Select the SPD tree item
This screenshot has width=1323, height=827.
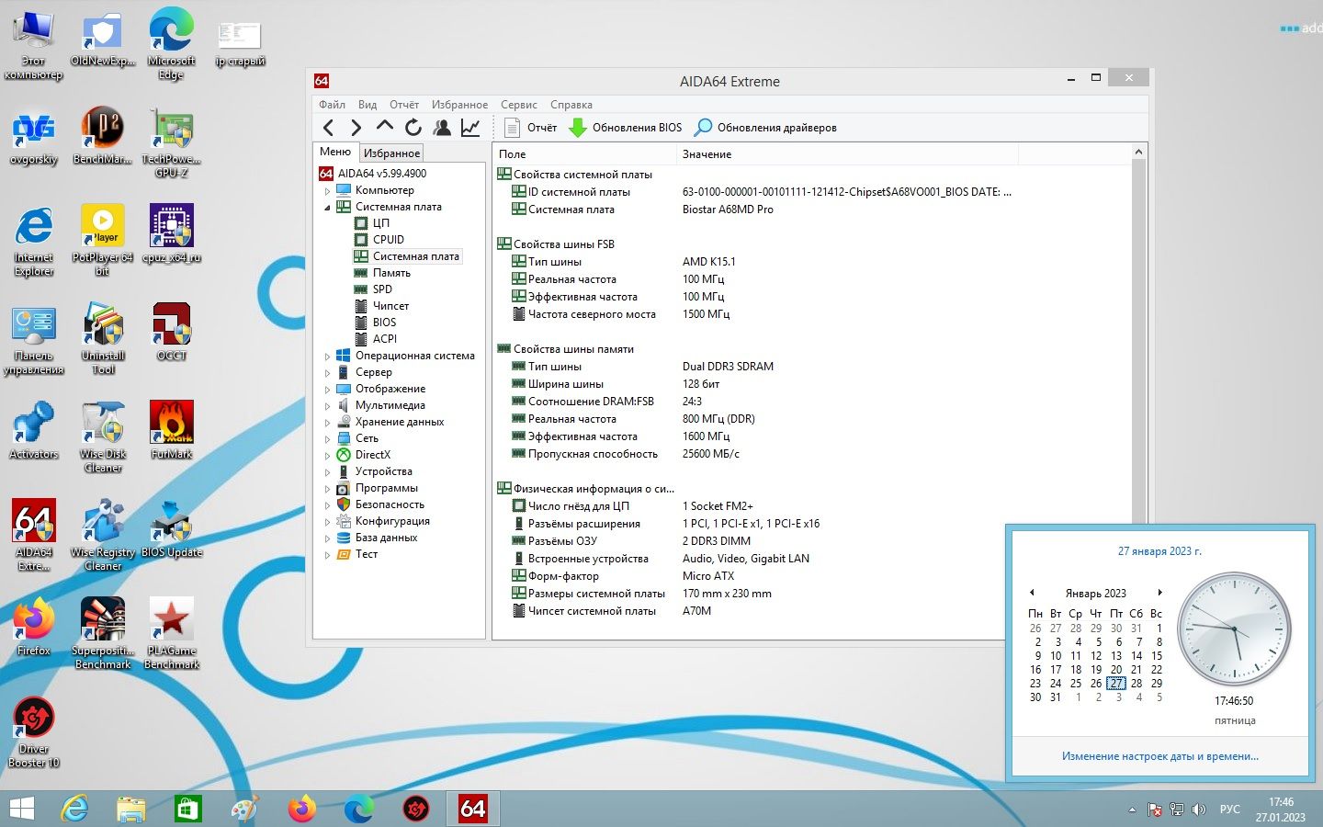tap(382, 289)
